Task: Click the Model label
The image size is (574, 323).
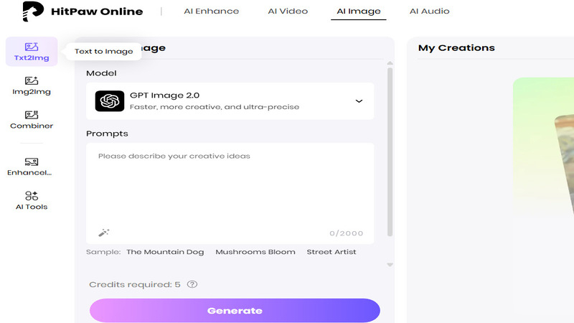Action: [x=101, y=73]
